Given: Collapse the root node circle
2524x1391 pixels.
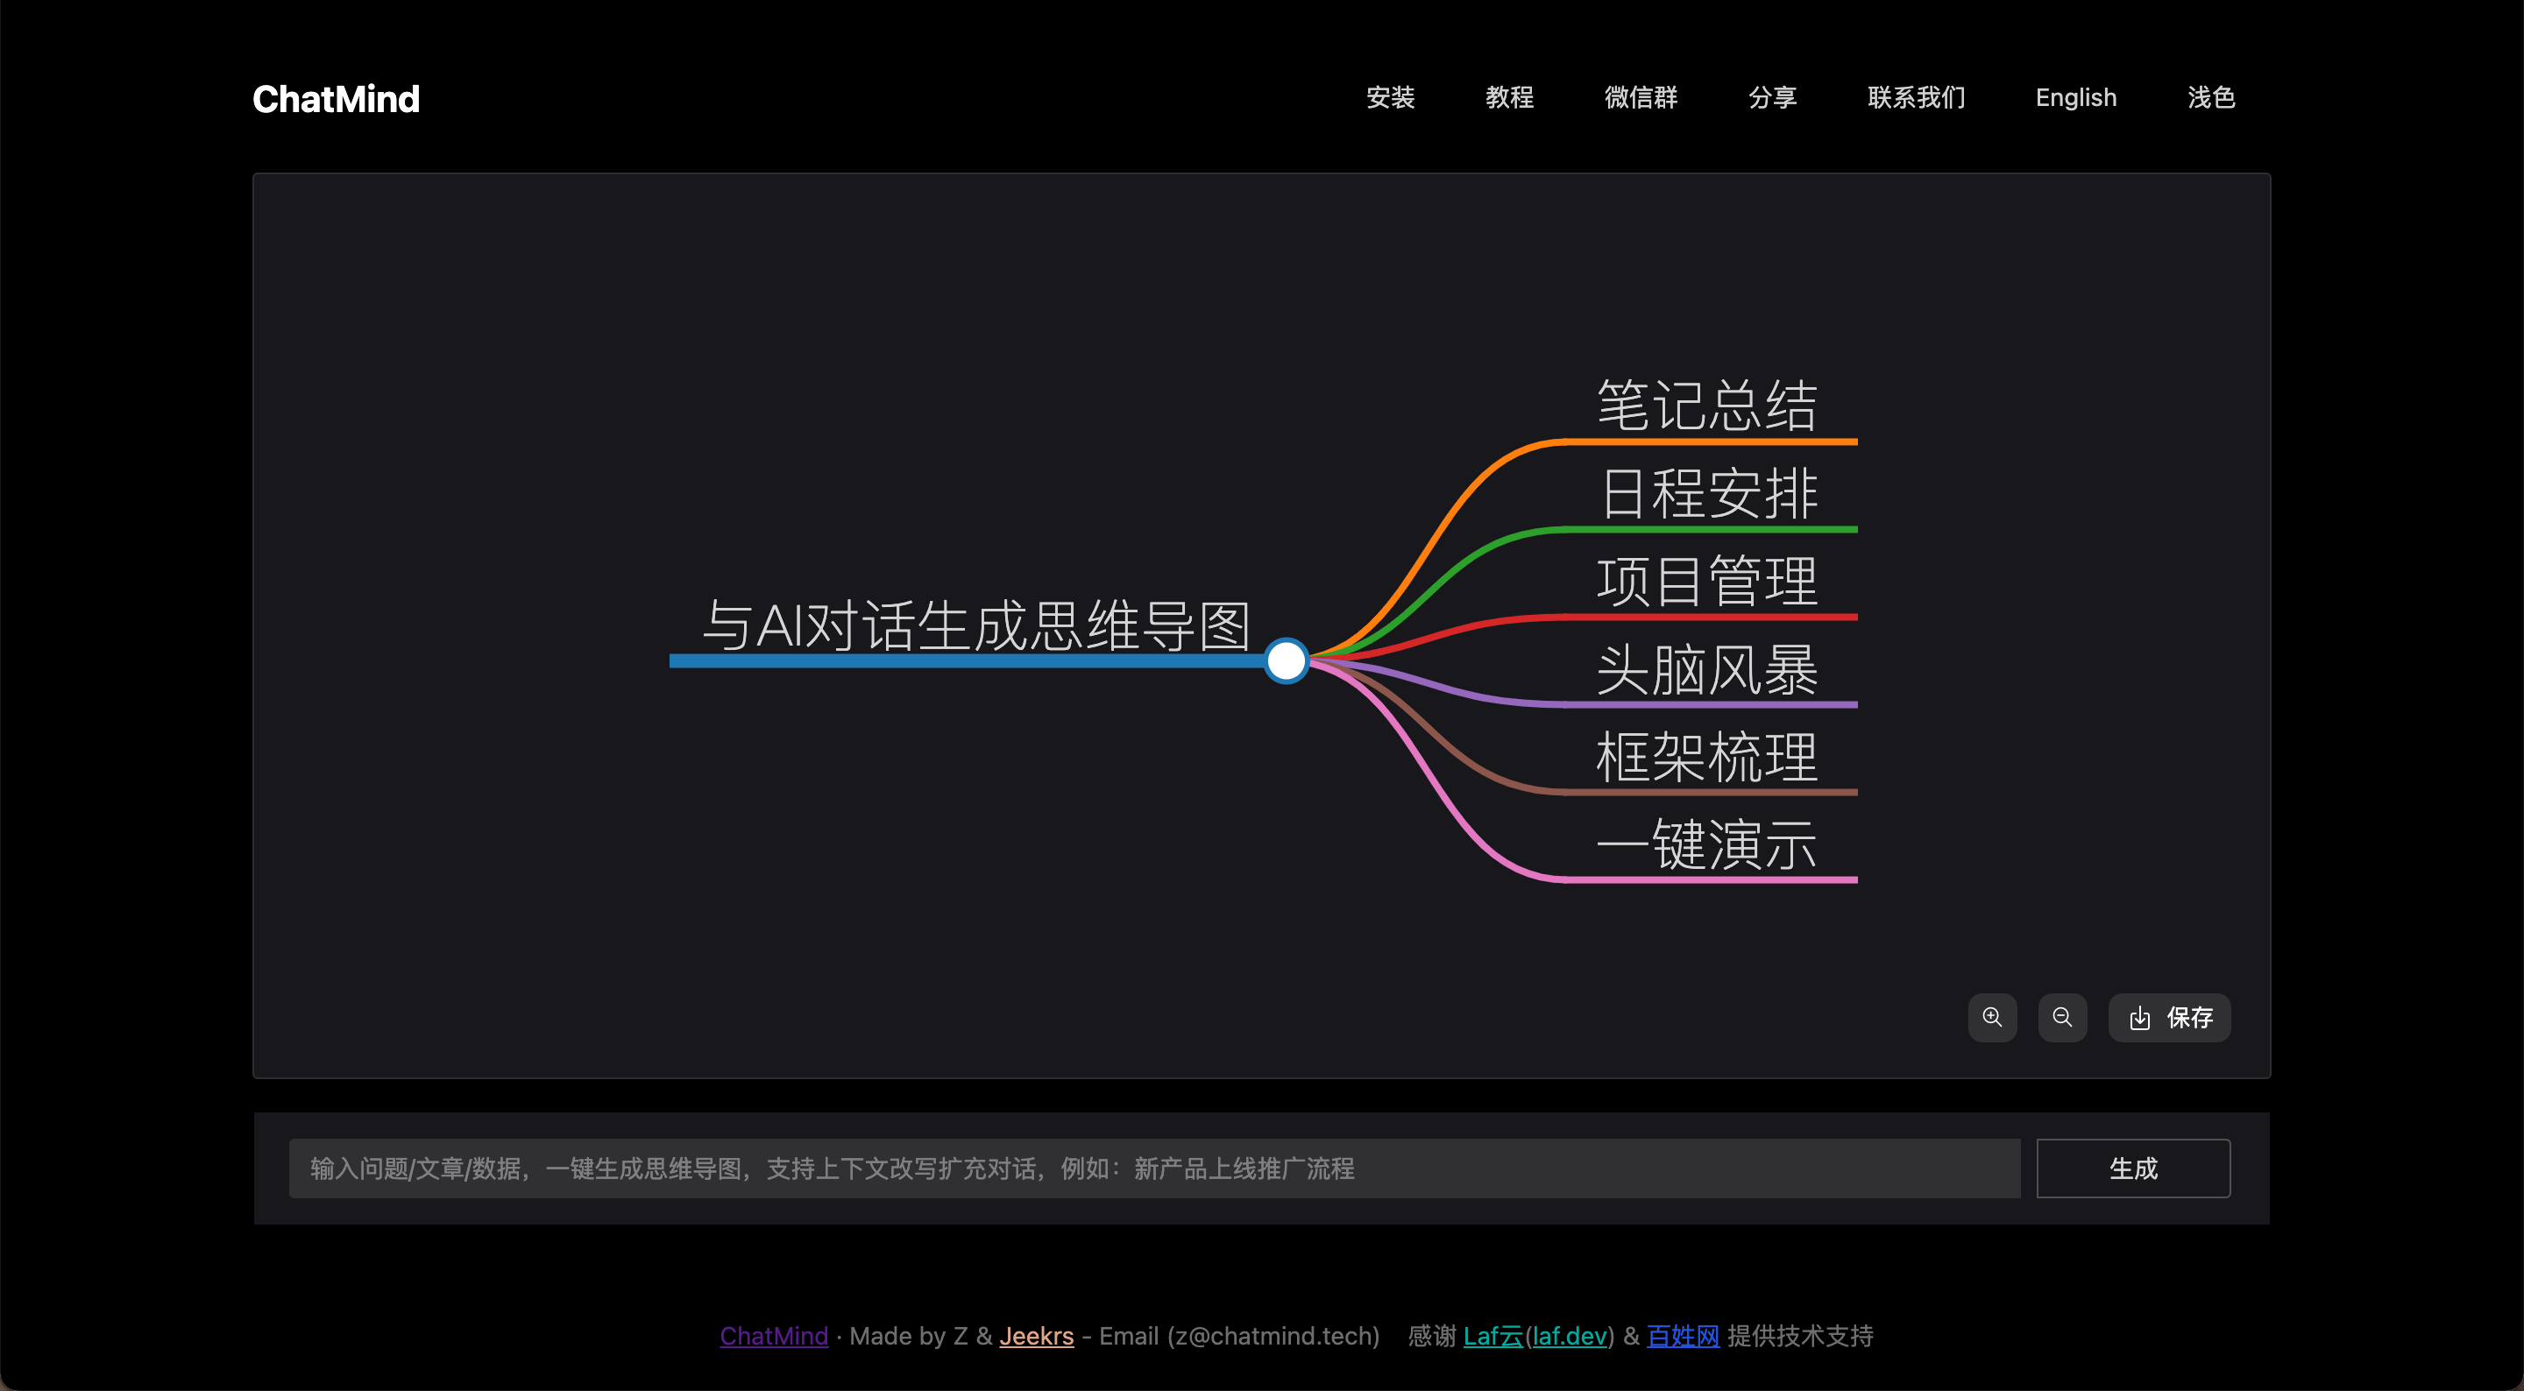Looking at the screenshot, I should [1286, 660].
